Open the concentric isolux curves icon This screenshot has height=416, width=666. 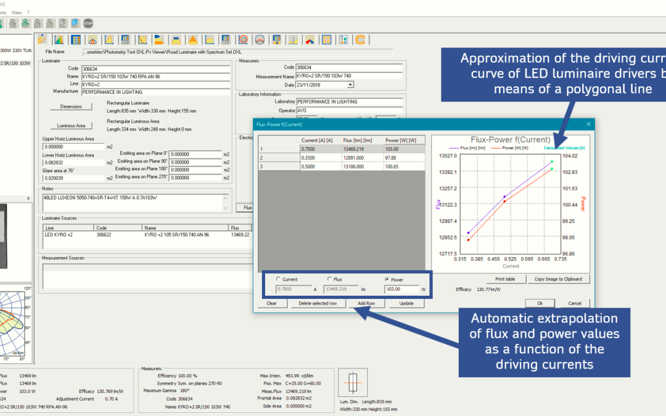pyautogui.click(x=243, y=40)
